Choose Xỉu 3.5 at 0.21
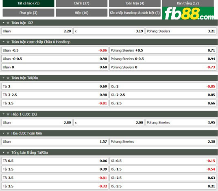218x191 pixels. pyautogui.click(x=163, y=186)
